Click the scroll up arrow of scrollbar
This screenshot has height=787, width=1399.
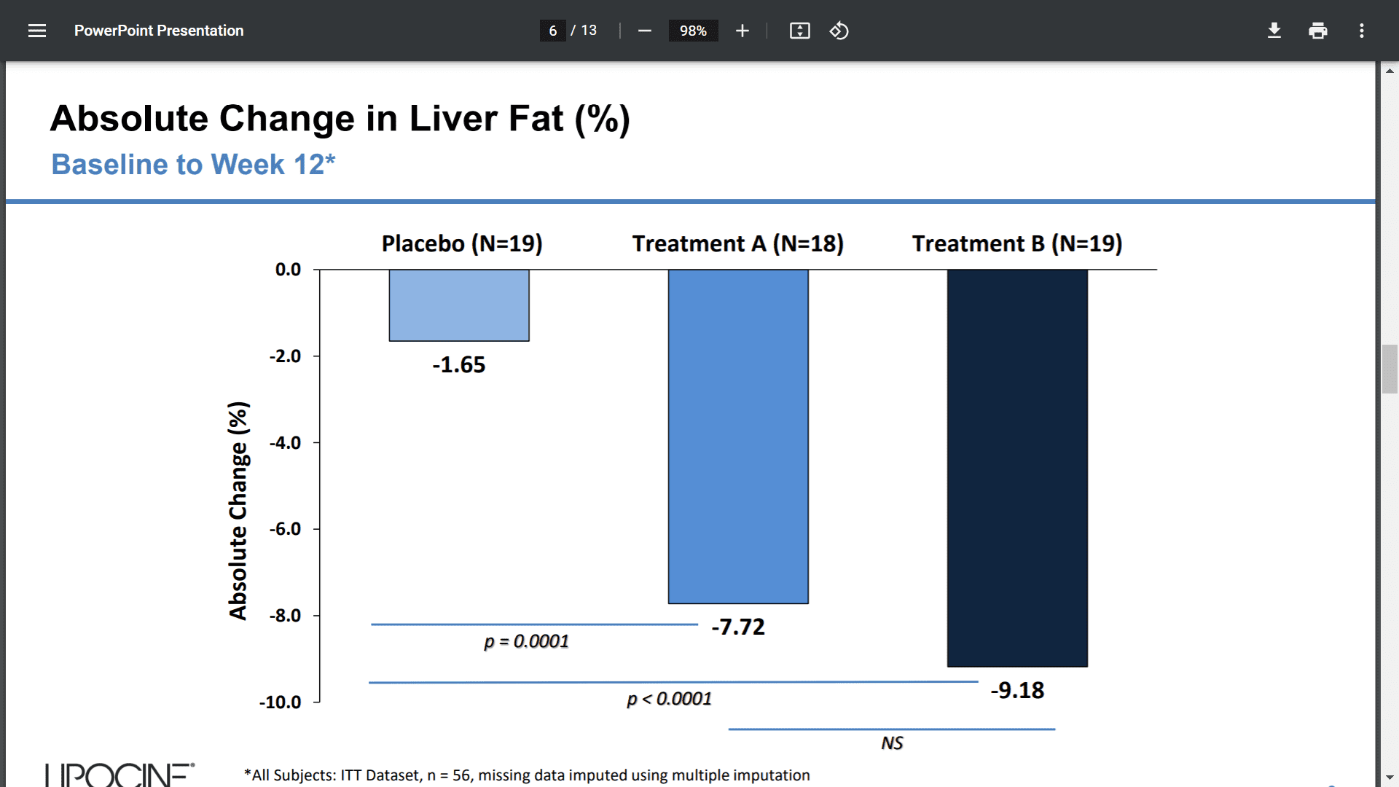tap(1390, 71)
